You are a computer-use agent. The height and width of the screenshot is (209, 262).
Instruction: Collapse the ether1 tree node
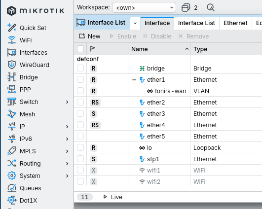[x=134, y=80]
